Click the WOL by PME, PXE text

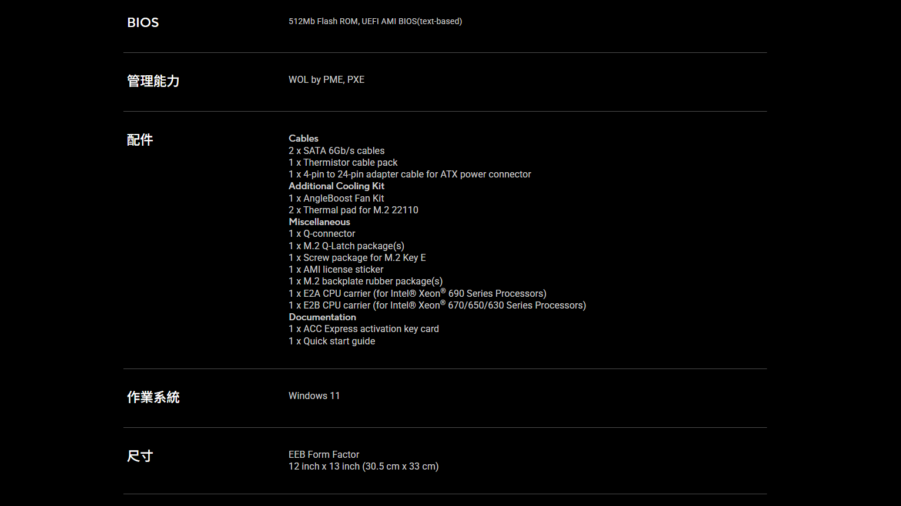[326, 80]
